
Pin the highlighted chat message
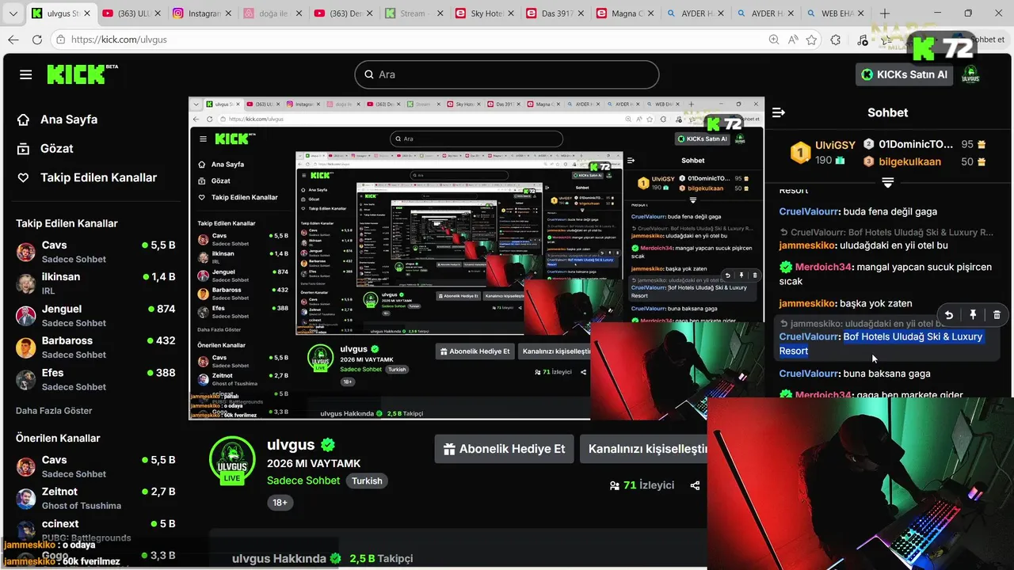(x=973, y=315)
